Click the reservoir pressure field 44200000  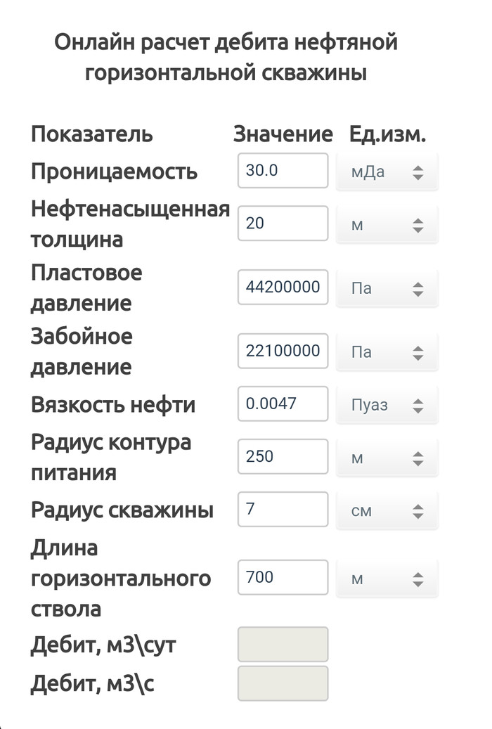coord(283,287)
